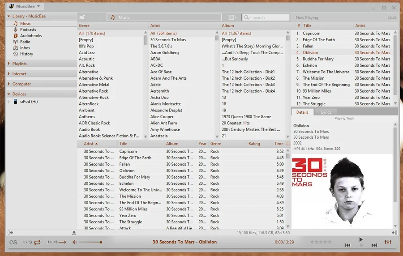
Task: Open History via its clock icon
Action: click(15, 54)
